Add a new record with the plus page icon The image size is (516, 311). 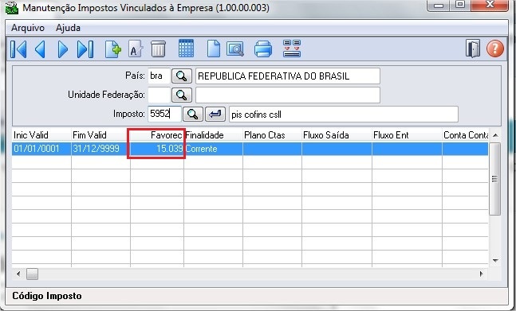(x=113, y=49)
